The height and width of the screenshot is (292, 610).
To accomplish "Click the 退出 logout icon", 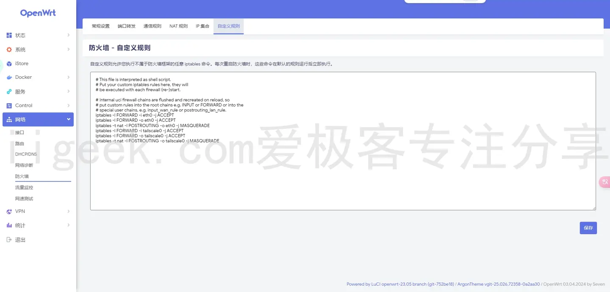I will (x=9, y=239).
